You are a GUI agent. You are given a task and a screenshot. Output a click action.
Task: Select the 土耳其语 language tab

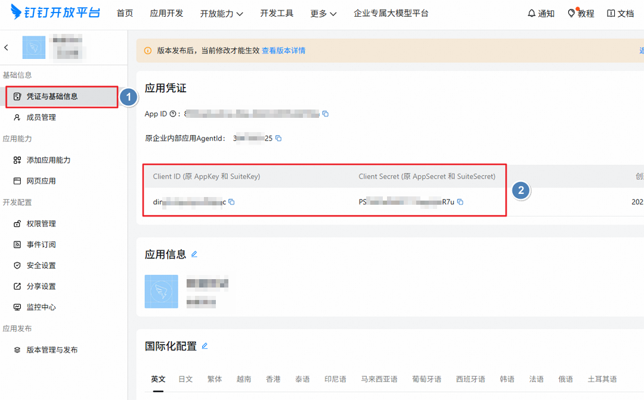[x=602, y=379]
